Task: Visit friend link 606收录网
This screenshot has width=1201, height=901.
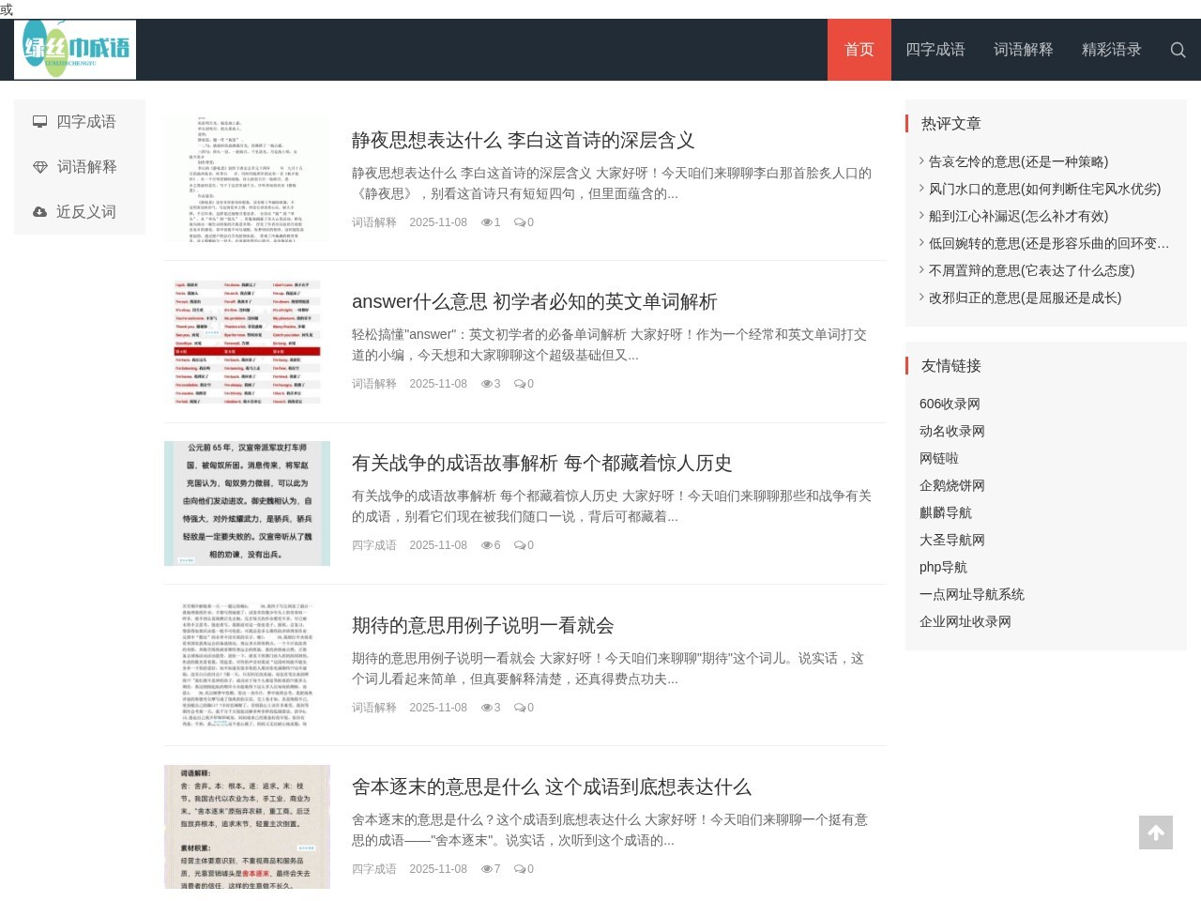Action: coord(950,405)
